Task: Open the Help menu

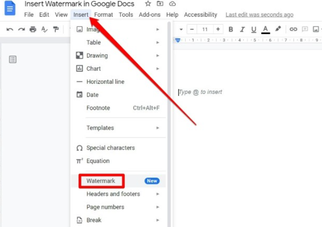Action: [x=172, y=14]
